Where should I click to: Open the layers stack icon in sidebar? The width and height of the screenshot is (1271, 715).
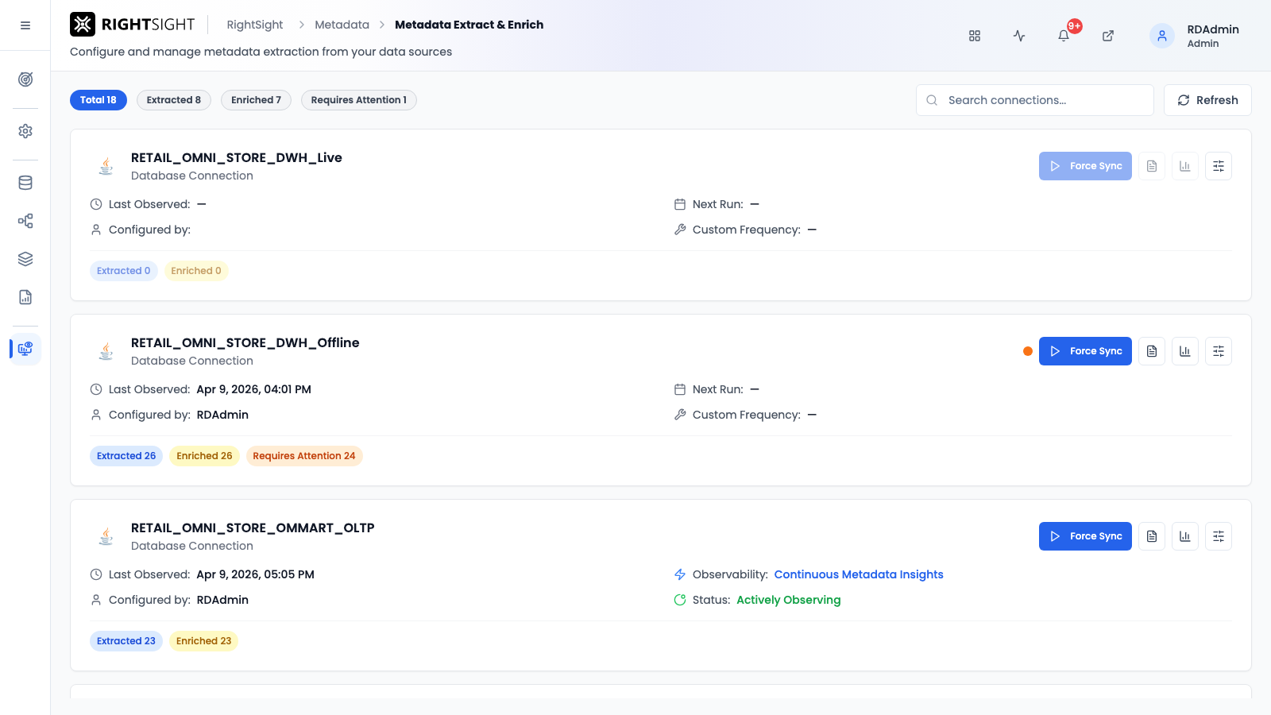click(25, 259)
